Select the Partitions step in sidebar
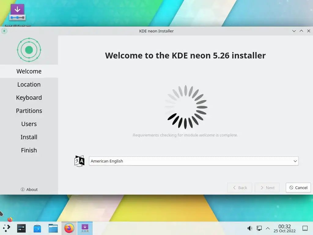 click(29, 111)
